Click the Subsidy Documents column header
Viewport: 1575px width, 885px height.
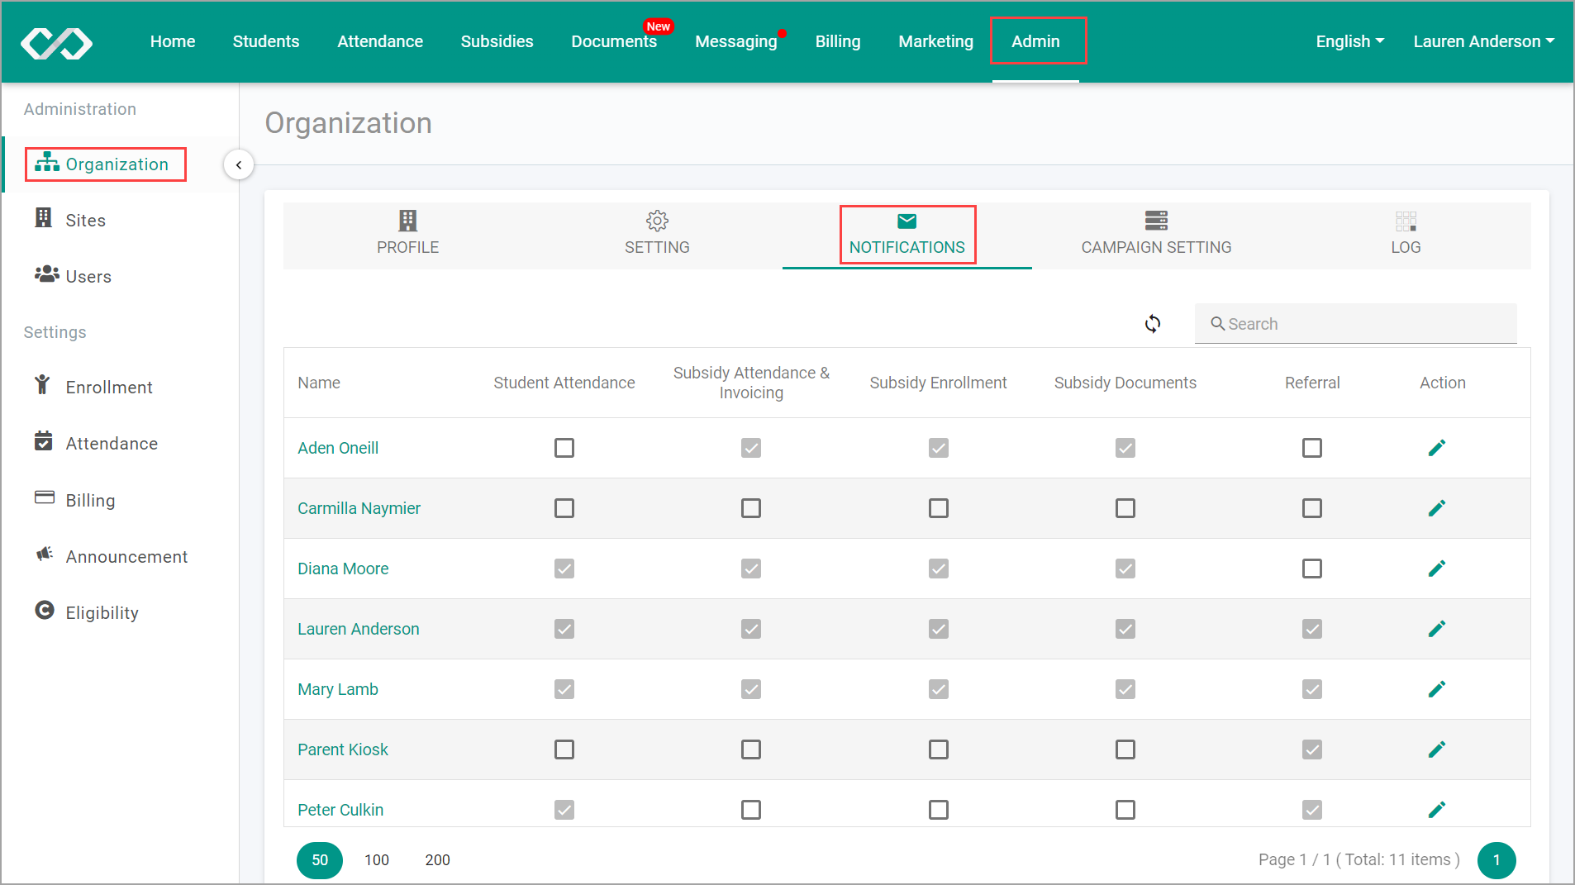pyautogui.click(x=1125, y=383)
